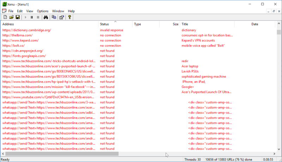Sort by the Status column header
The height and width of the screenshot is (162, 282).
tap(115, 24)
